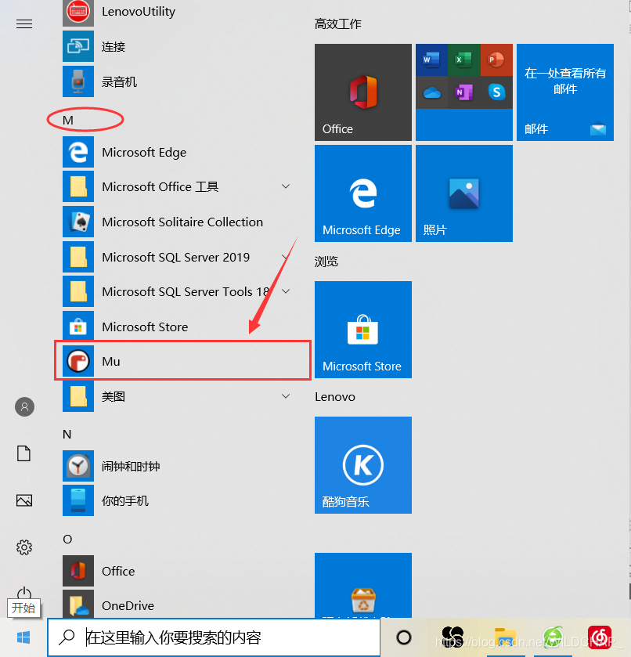Click the O letter group header
Viewport: 631px width, 657px height.
tap(67, 539)
